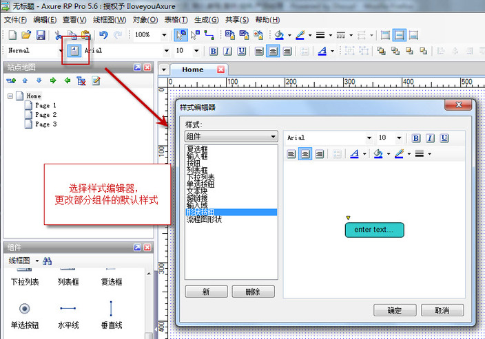
Task: Click the binoculars search icon in the widgets panel
Action: [48, 261]
